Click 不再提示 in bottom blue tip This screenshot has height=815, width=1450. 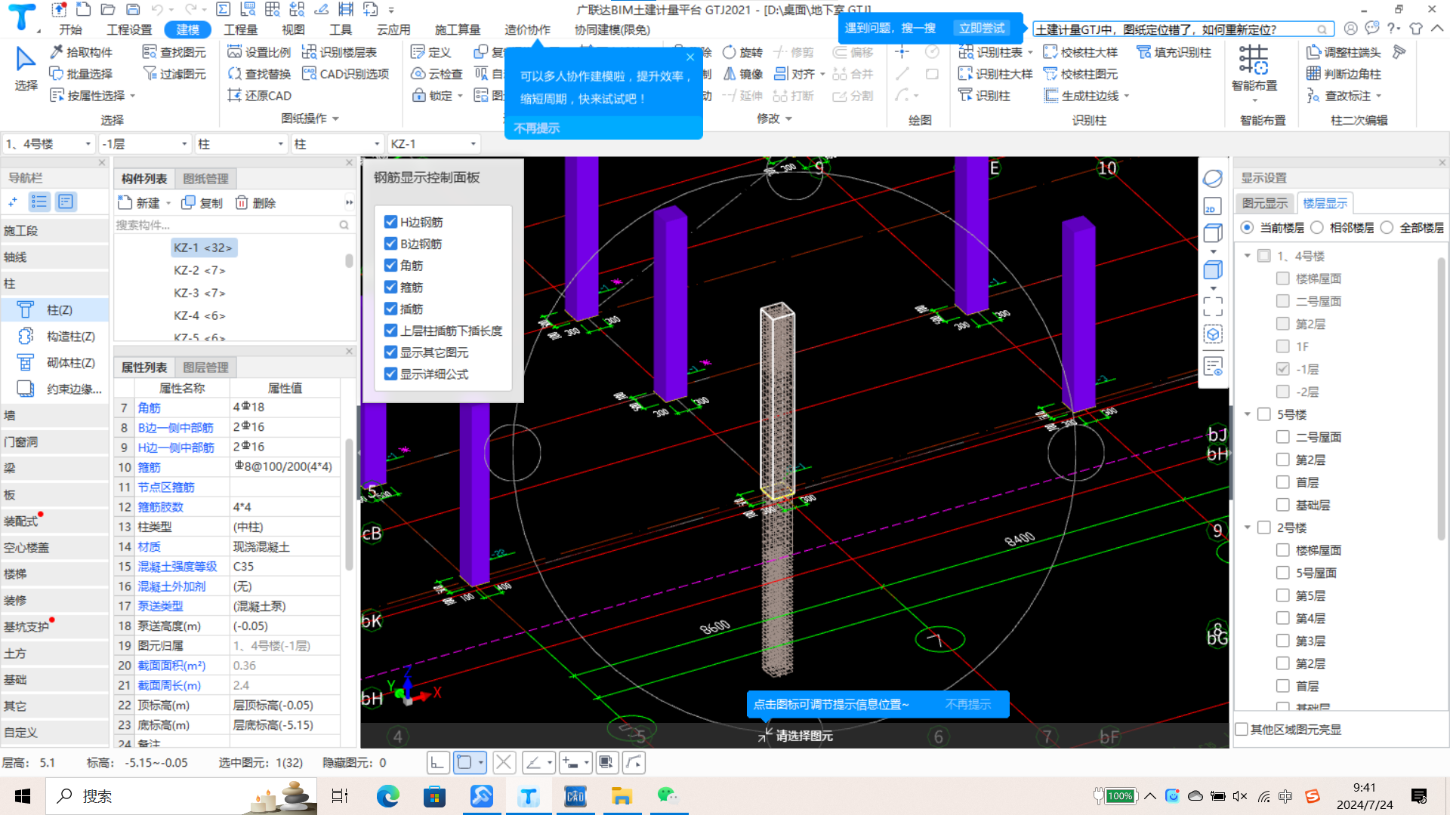click(x=967, y=704)
